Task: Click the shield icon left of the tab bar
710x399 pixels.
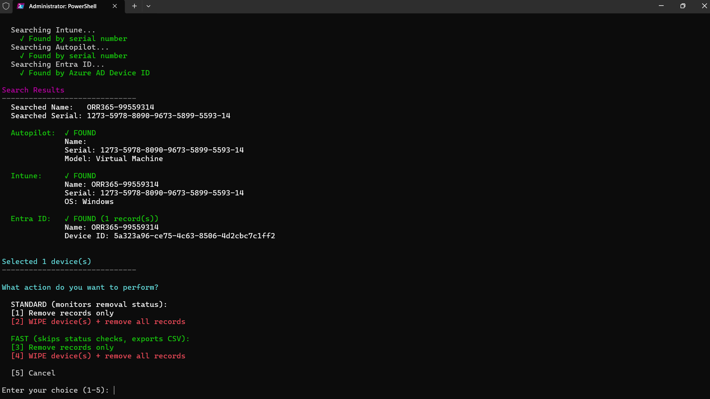Action: point(6,6)
